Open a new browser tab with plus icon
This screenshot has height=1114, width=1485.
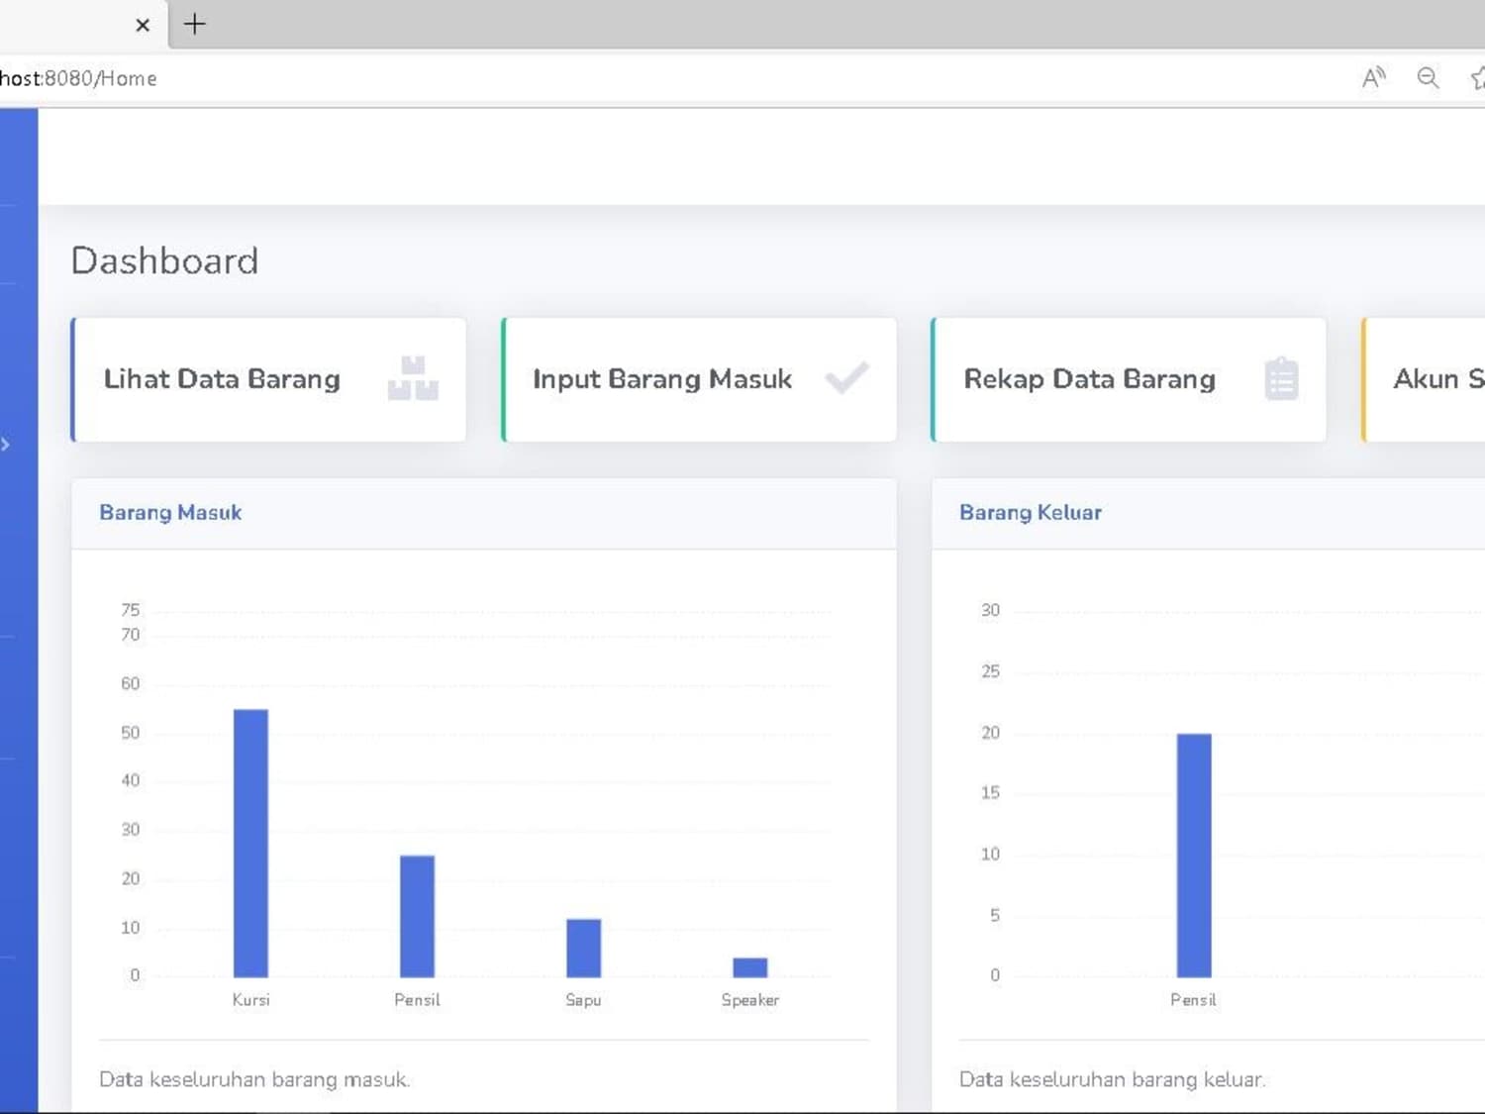coord(195,24)
